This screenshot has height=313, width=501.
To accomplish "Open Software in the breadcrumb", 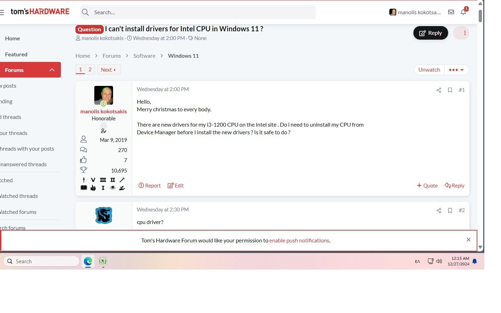I will point(144,56).
